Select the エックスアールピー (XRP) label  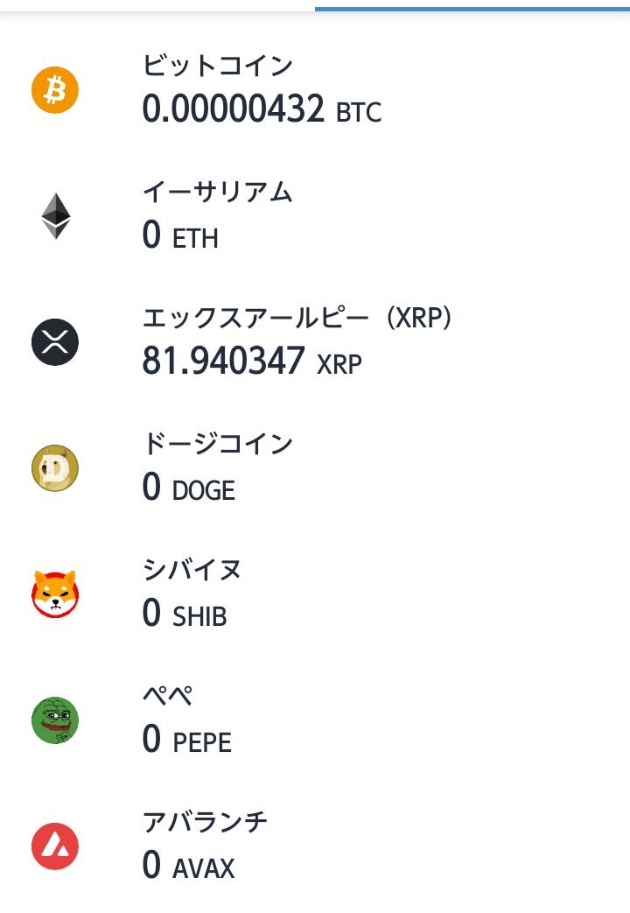pyautogui.click(x=297, y=318)
